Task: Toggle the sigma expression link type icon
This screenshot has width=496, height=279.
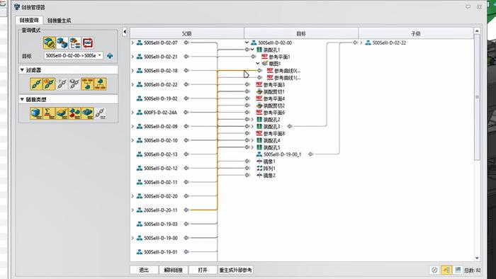Action: tap(49, 113)
